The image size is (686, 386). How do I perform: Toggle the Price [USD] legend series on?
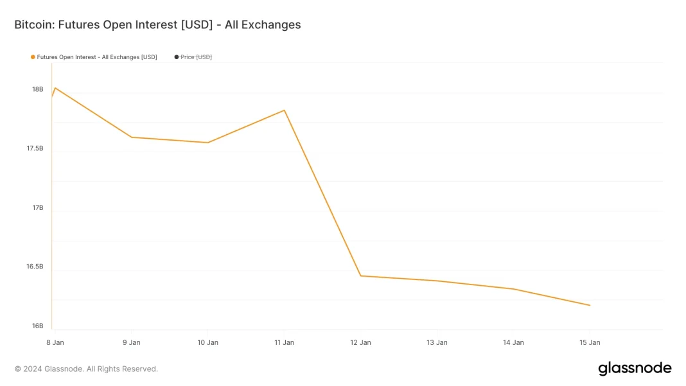196,57
